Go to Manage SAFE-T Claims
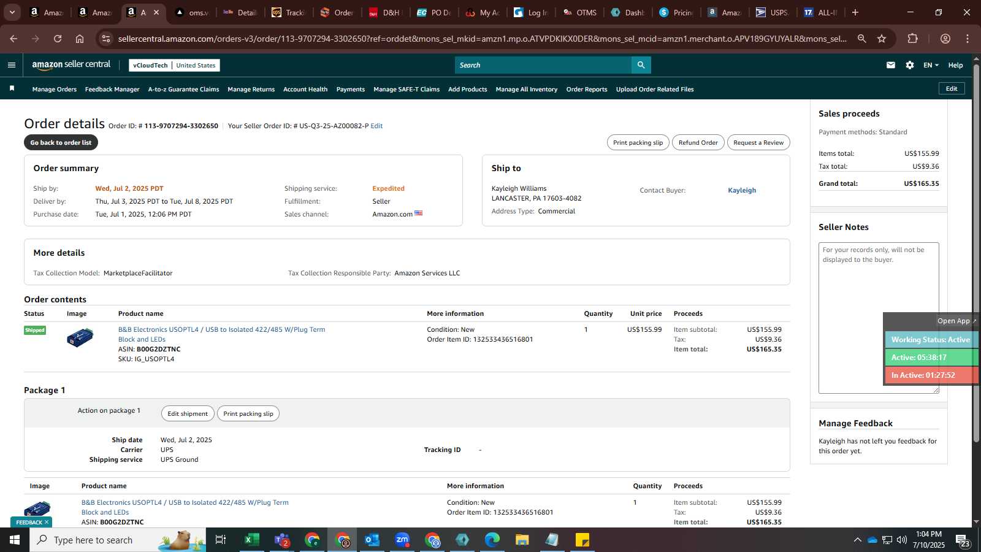 407,90
